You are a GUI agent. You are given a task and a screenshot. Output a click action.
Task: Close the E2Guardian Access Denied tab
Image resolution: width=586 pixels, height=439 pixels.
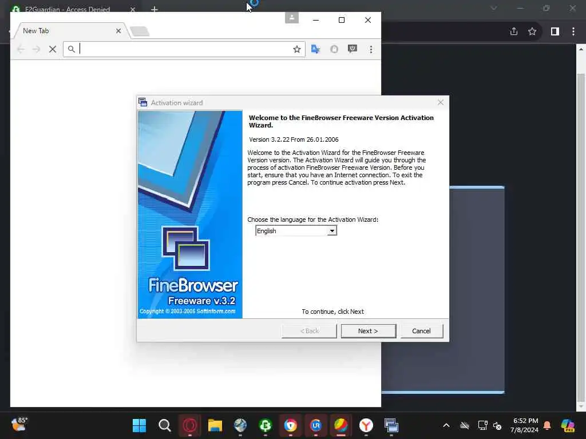133,9
